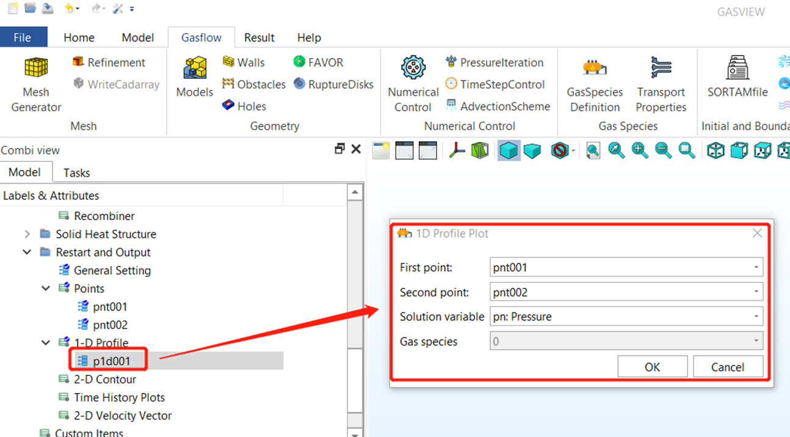The width and height of the screenshot is (790, 437).
Task: Collapse the Restart and Output node
Action: (x=27, y=252)
